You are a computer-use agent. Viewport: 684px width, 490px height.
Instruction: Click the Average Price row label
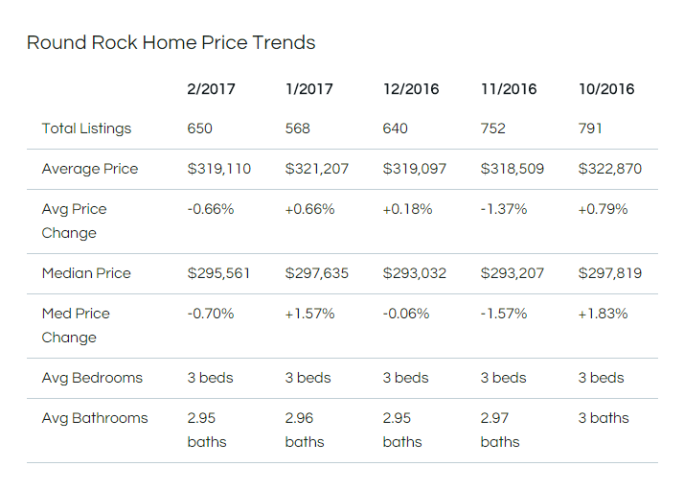pos(90,169)
